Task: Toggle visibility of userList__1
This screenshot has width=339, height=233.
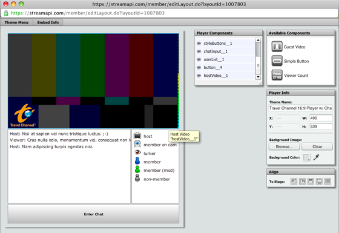Action: click(x=199, y=59)
